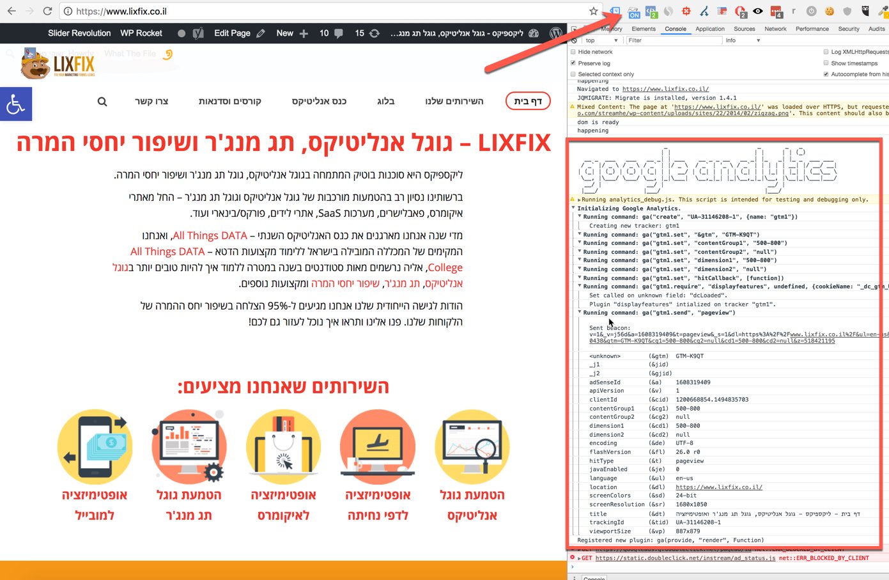Collapse the gtm1.require displayfeatures command
Image resolution: width=889 pixels, height=580 pixels.
(580, 286)
